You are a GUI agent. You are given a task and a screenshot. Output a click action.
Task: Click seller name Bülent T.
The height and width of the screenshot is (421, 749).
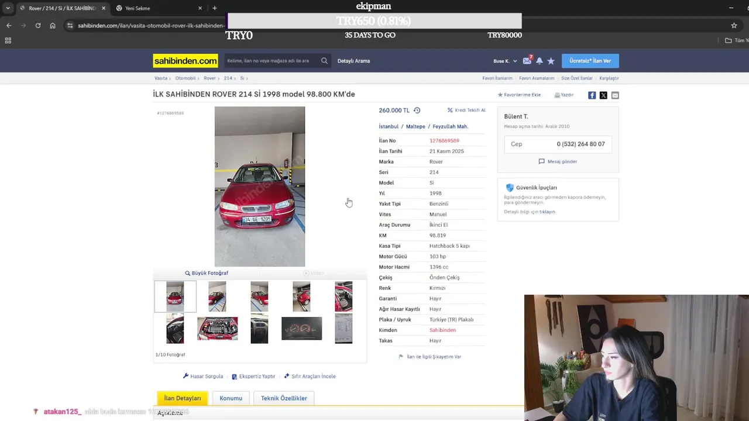coord(516,116)
